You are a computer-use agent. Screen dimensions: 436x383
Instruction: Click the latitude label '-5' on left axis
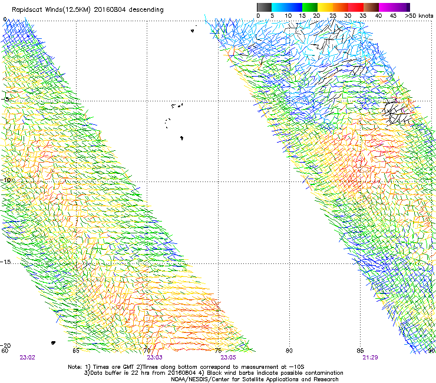click(x=5, y=100)
